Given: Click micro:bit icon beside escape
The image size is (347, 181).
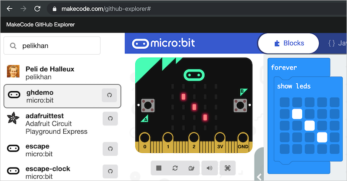Looking at the screenshot, I should 13,148.
